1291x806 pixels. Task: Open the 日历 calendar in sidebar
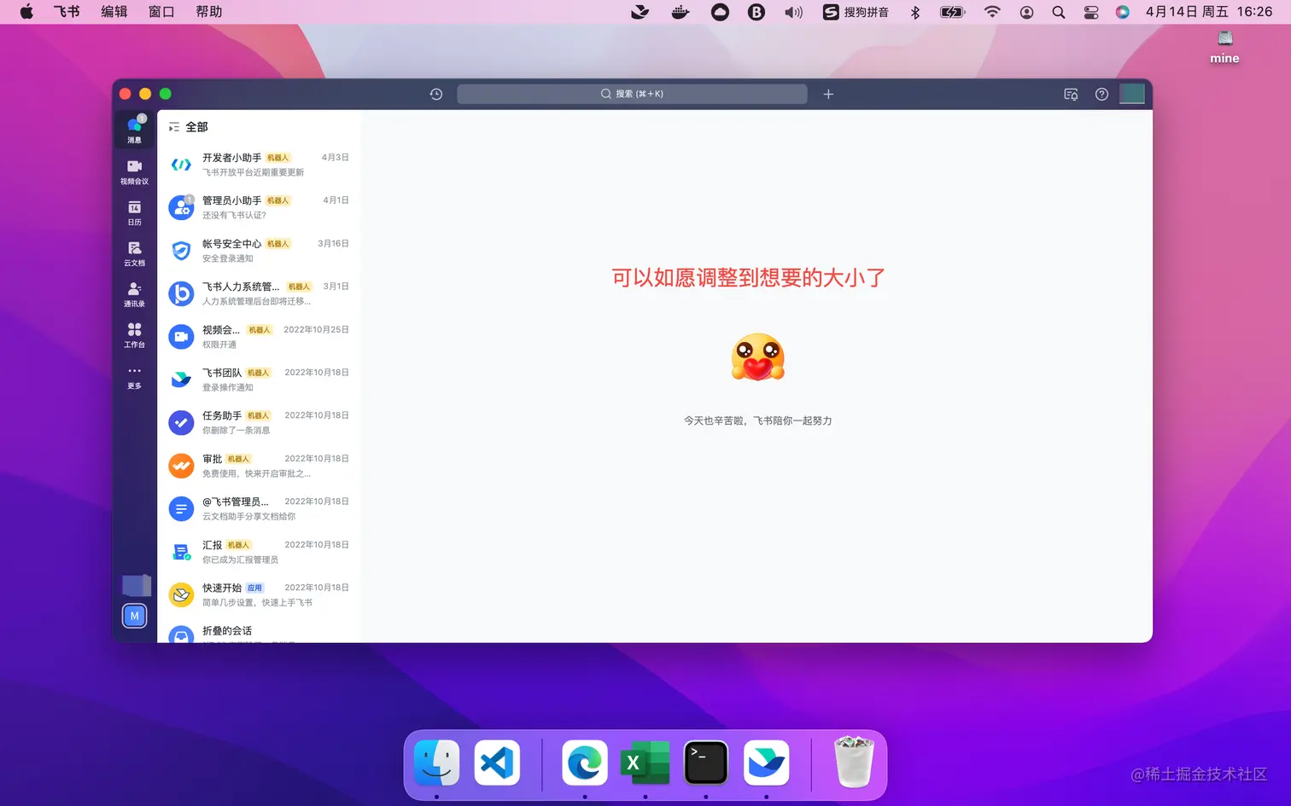(x=134, y=212)
